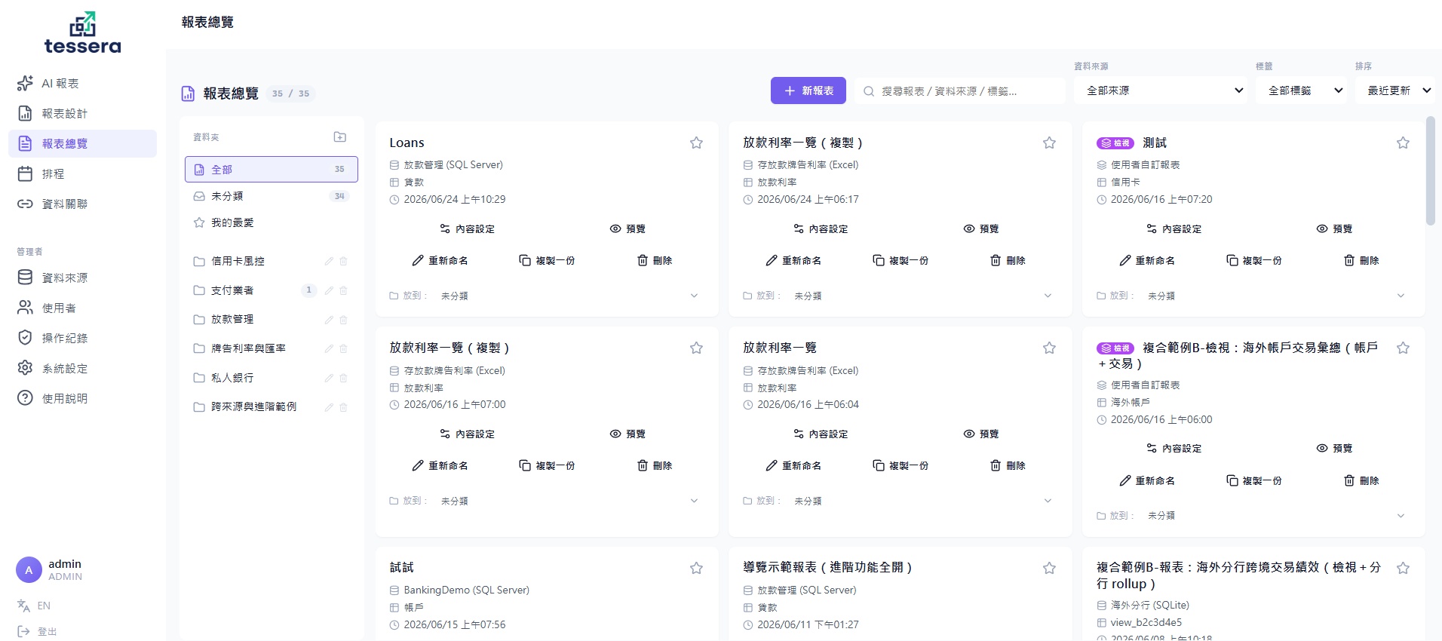Switch language to EN

[34, 606]
